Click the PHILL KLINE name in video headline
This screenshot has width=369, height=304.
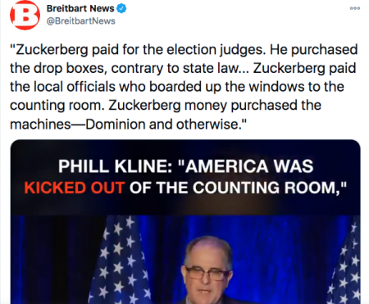pos(115,166)
